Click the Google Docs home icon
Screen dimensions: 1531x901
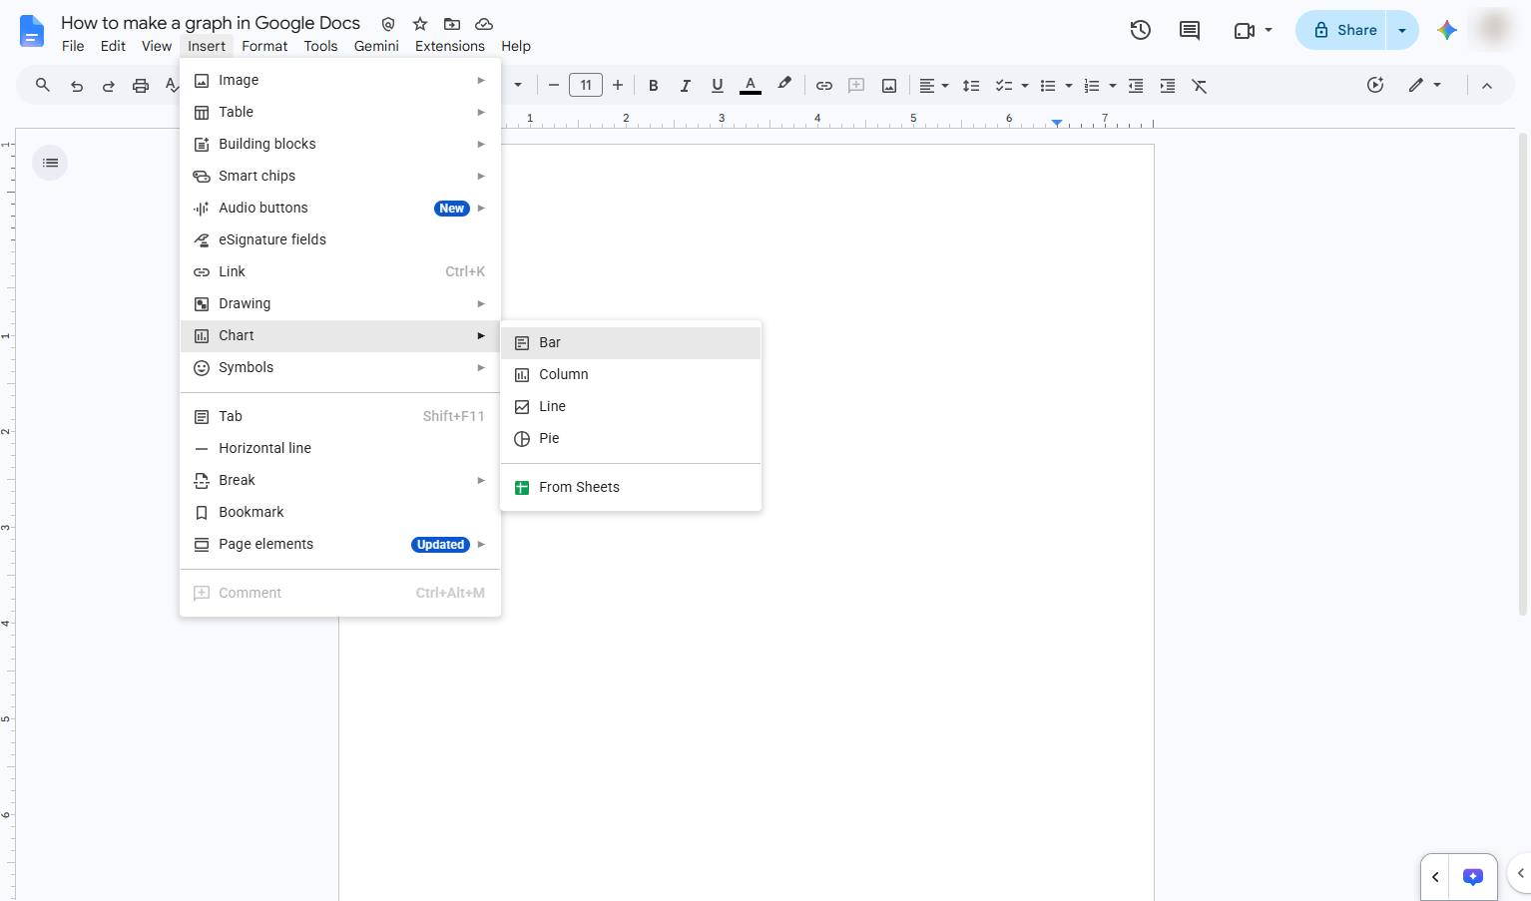click(x=32, y=31)
